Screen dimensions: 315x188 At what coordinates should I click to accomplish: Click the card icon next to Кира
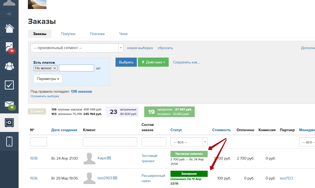click(109, 158)
